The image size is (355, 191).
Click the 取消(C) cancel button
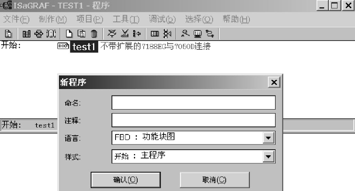click(x=215, y=180)
